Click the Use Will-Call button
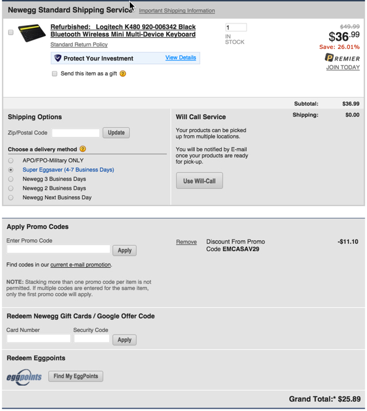This screenshot has width=367, height=411. [x=200, y=181]
